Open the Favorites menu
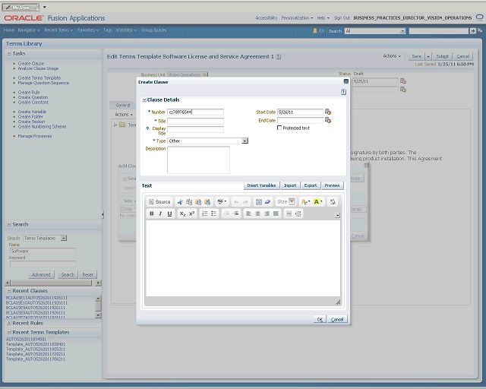Screen dimensions: 486x389 click(x=88, y=30)
